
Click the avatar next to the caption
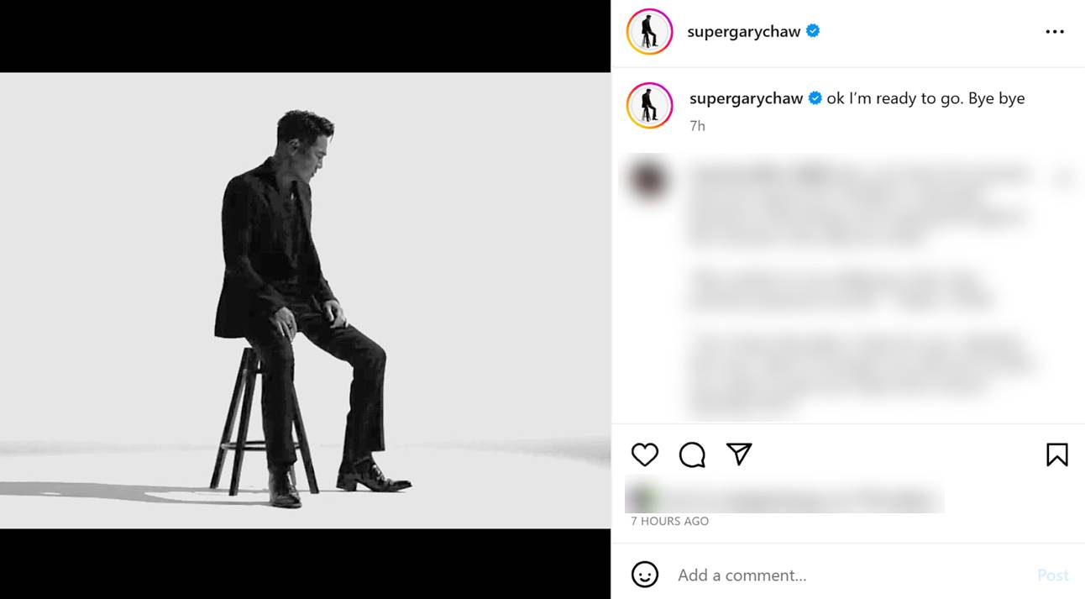[649, 106]
